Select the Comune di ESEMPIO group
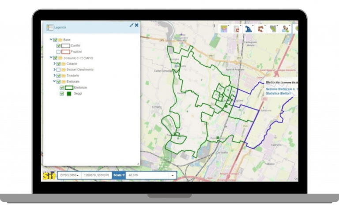 click(x=78, y=58)
